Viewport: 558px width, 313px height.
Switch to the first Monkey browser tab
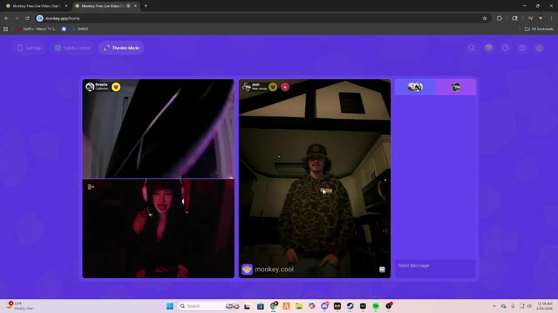pyautogui.click(x=37, y=6)
